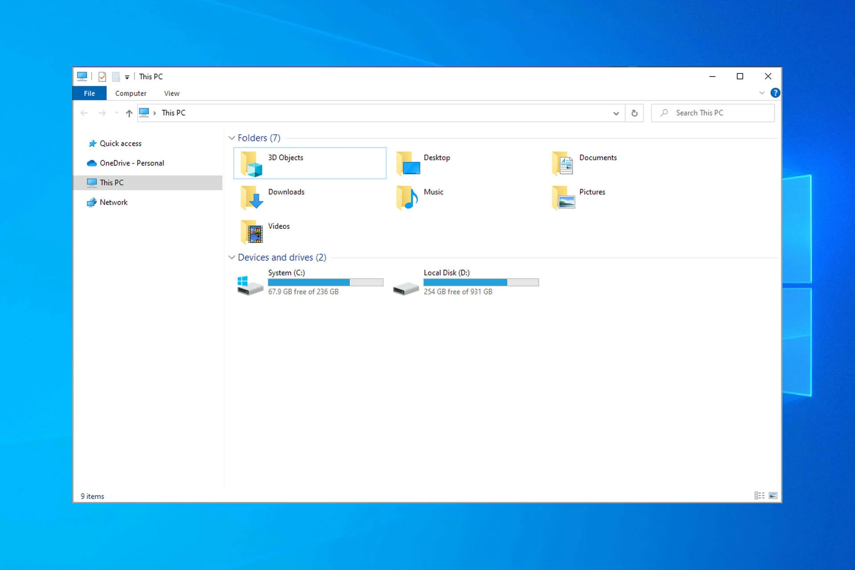This screenshot has width=855, height=570.
Task: Click the Network sidebar item
Action: click(x=113, y=202)
